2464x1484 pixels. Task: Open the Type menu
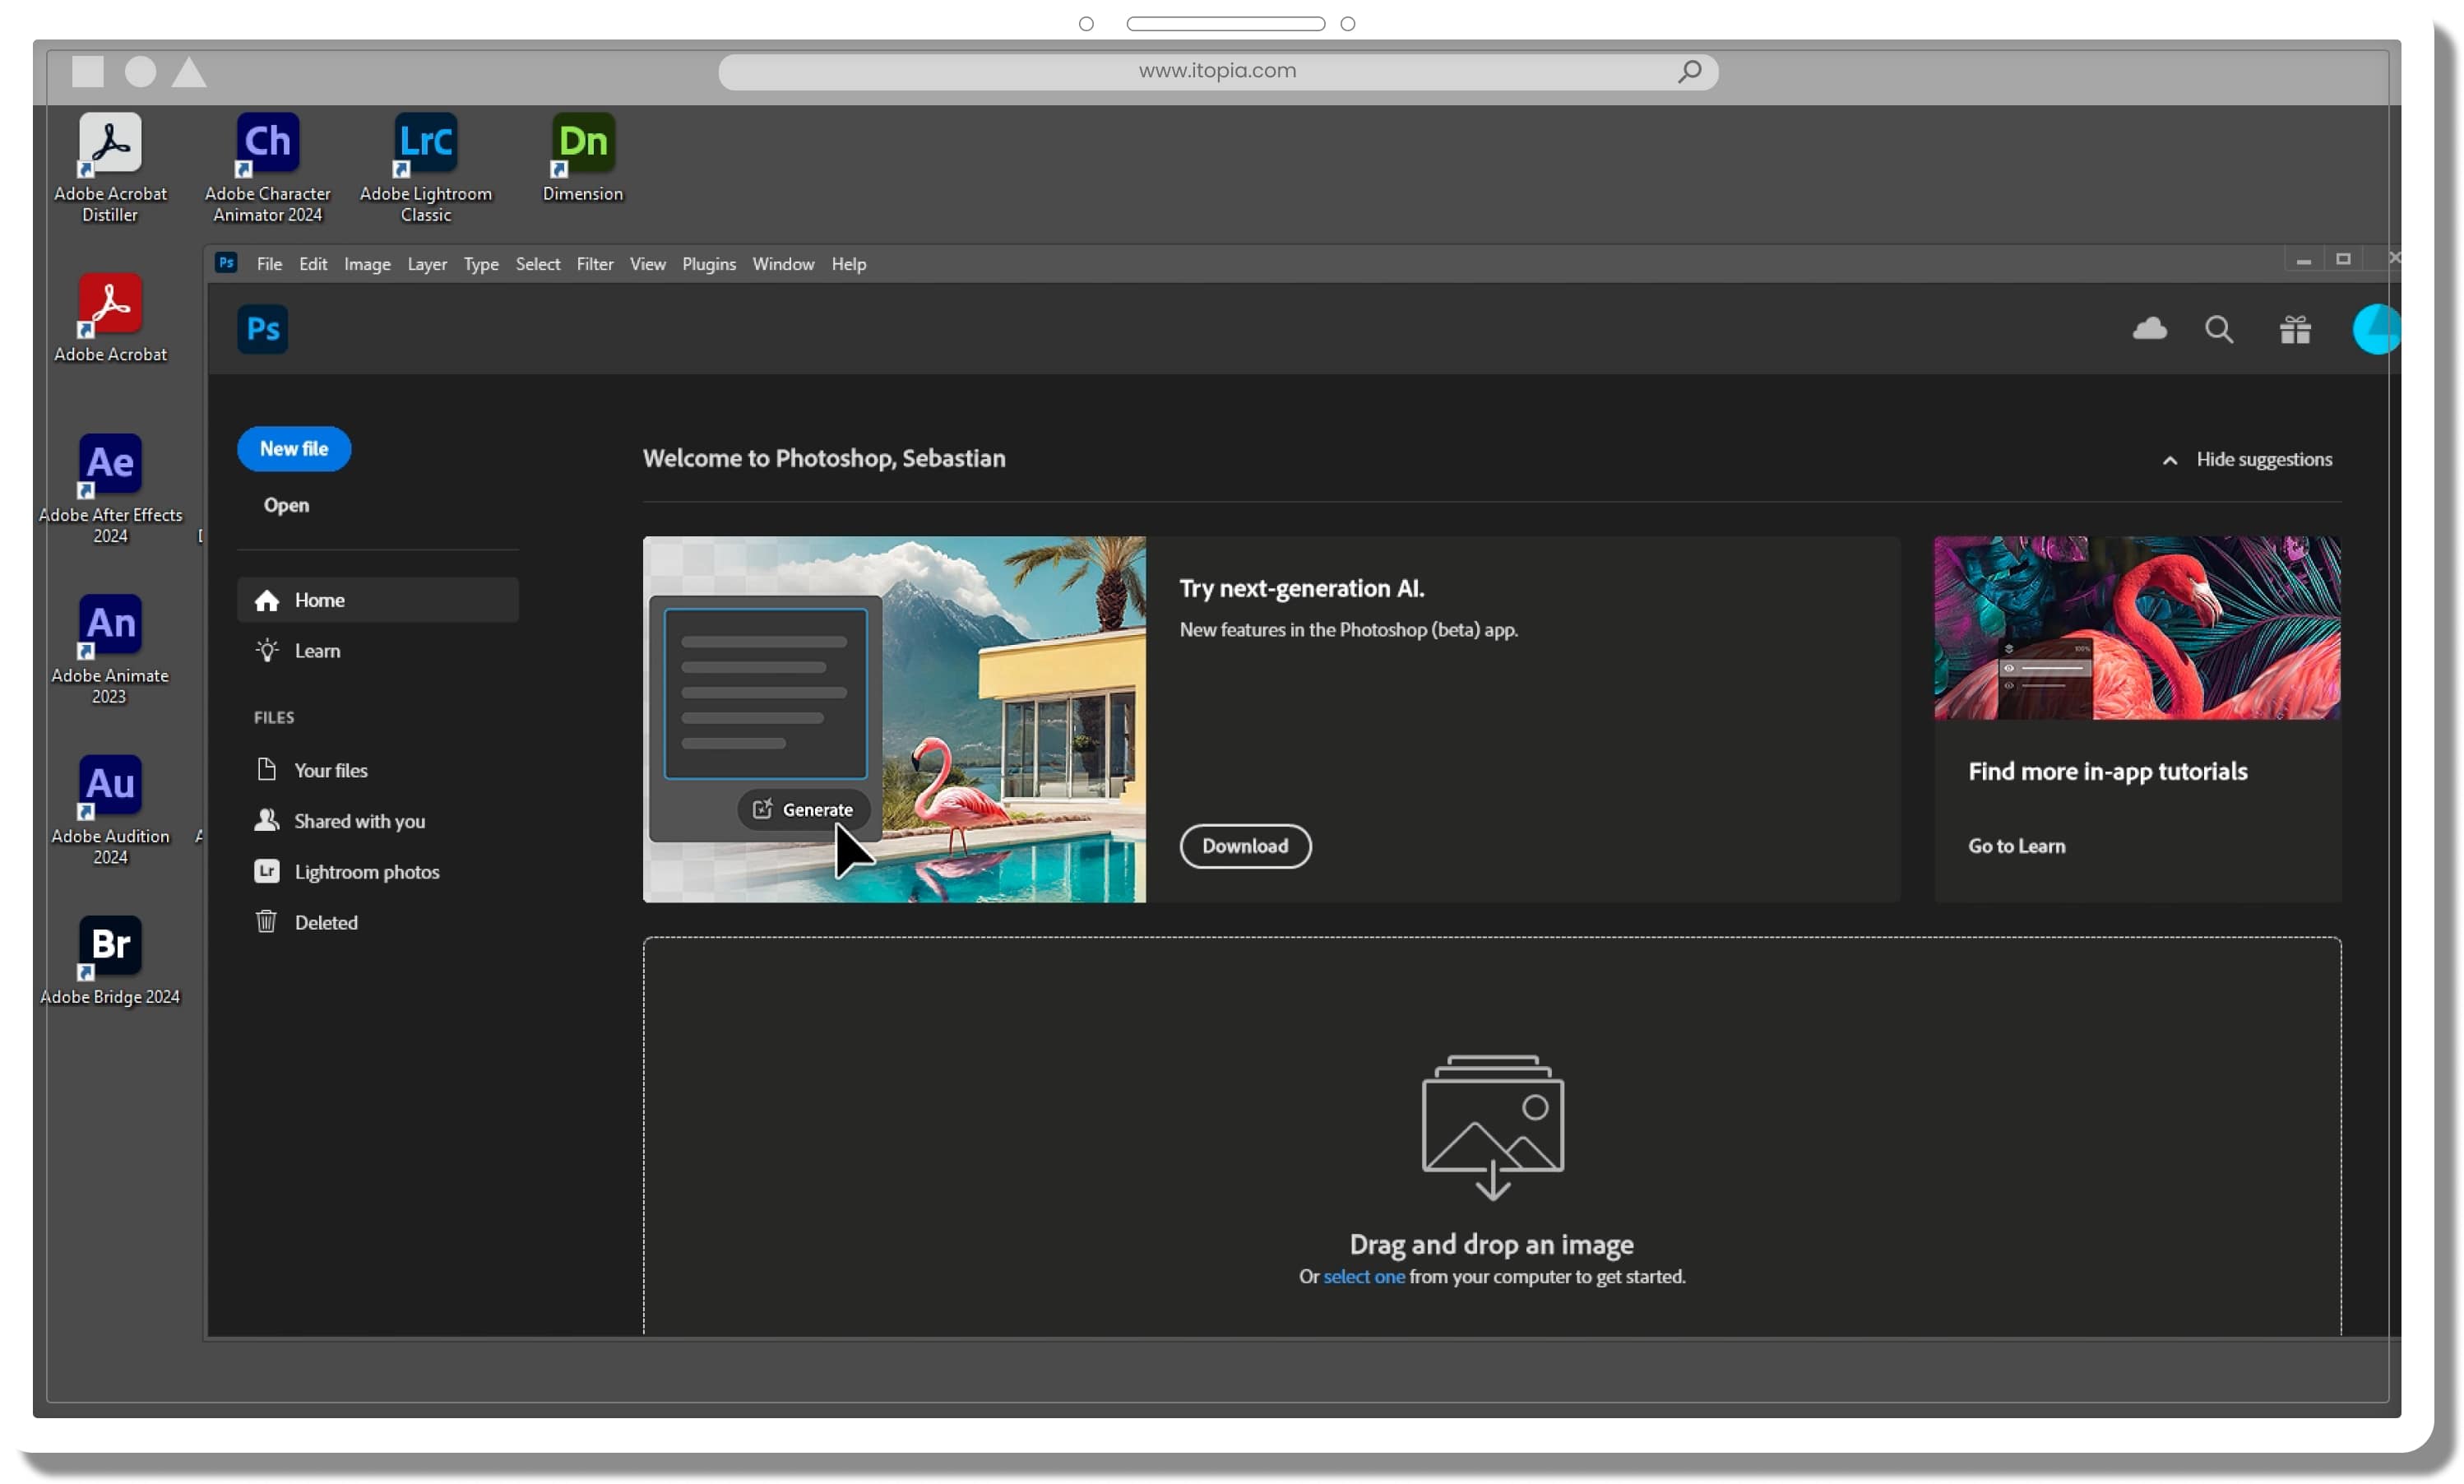click(x=481, y=264)
